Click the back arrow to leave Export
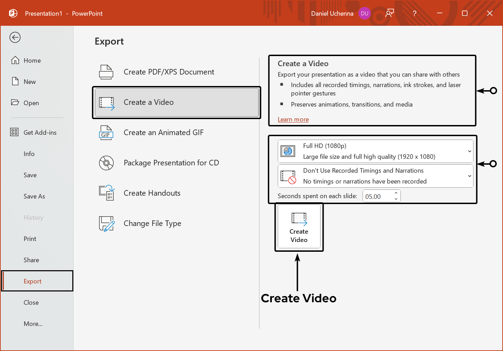The width and height of the screenshot is (503, 351). 15,37
